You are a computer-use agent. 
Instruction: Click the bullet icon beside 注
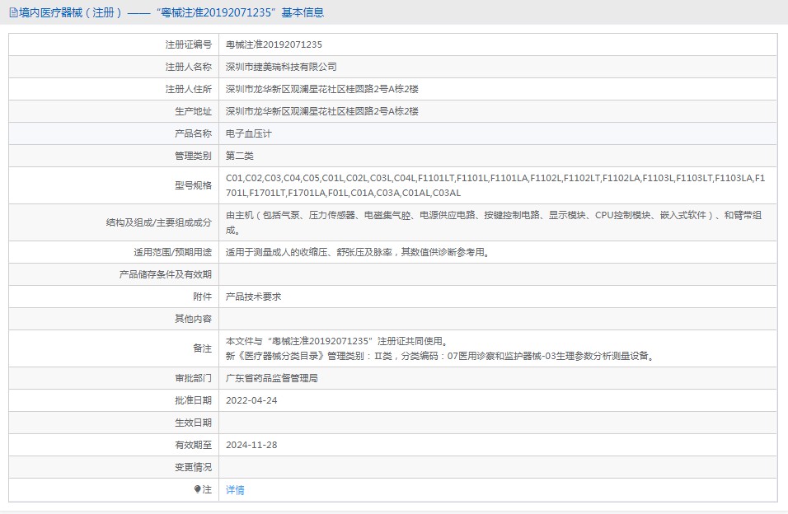click(x=198, y=489)
